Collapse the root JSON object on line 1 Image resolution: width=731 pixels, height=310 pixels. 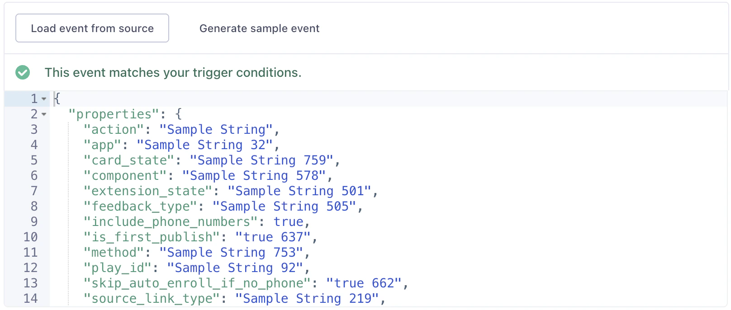click(x=43, y=99)
